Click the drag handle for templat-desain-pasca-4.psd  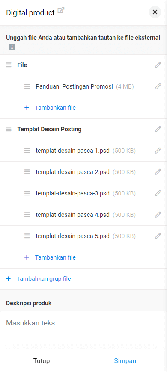[27, 215]
